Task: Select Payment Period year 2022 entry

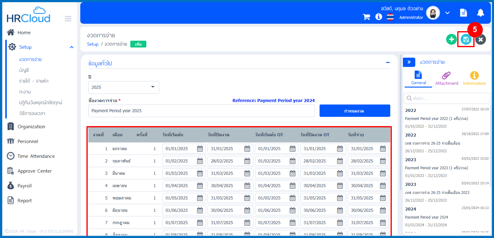Action: coord(447,118)
